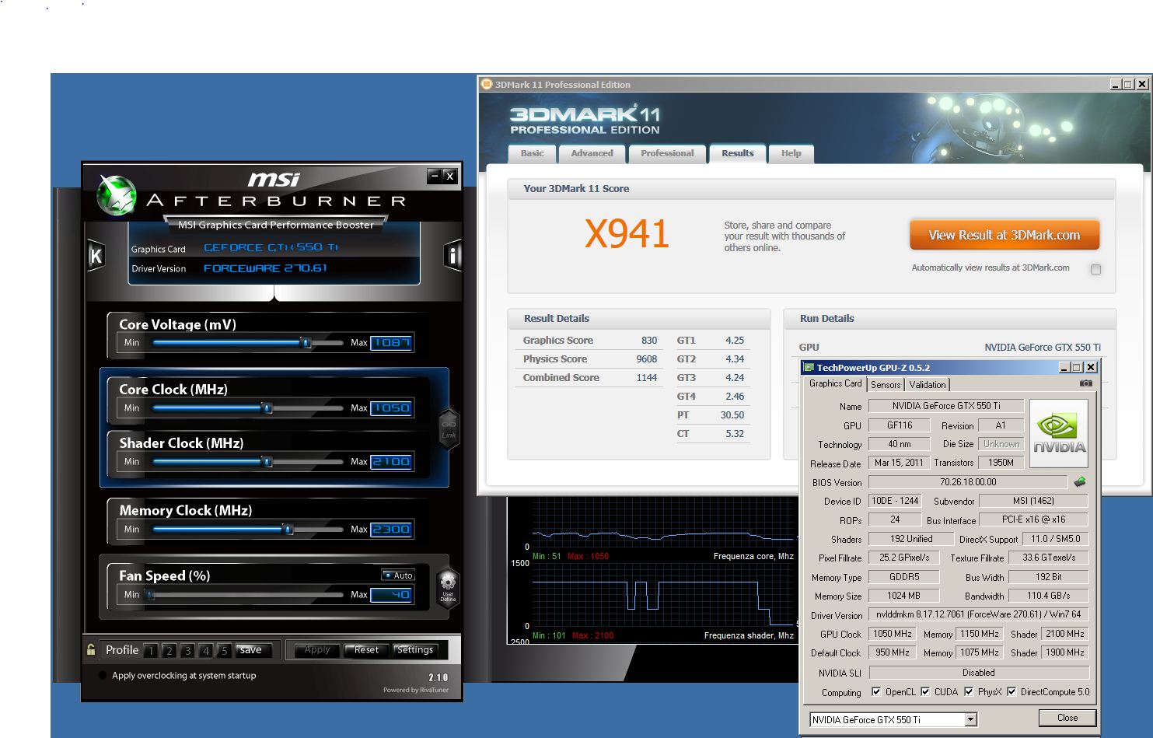
Task: Click the GPU-Z BIOS save chip icon
Action: [x=1080, y=482]
